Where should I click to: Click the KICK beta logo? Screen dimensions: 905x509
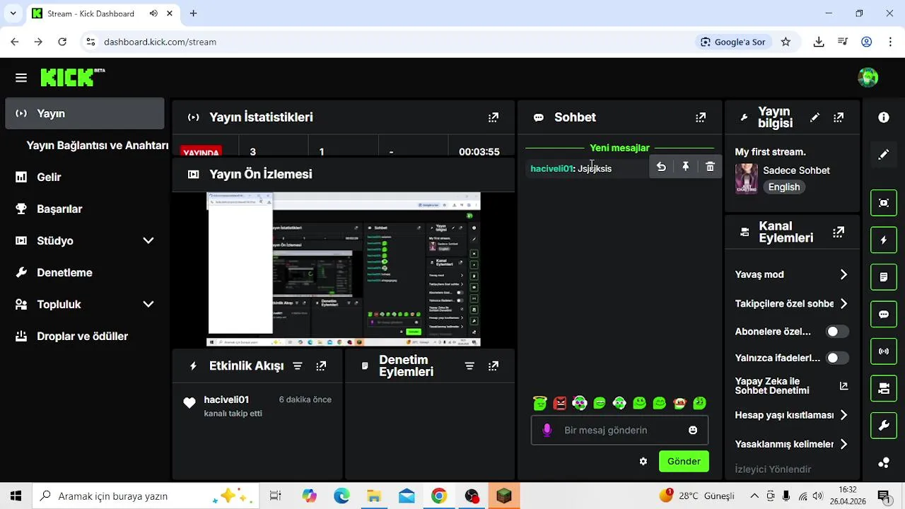(73, 77)
